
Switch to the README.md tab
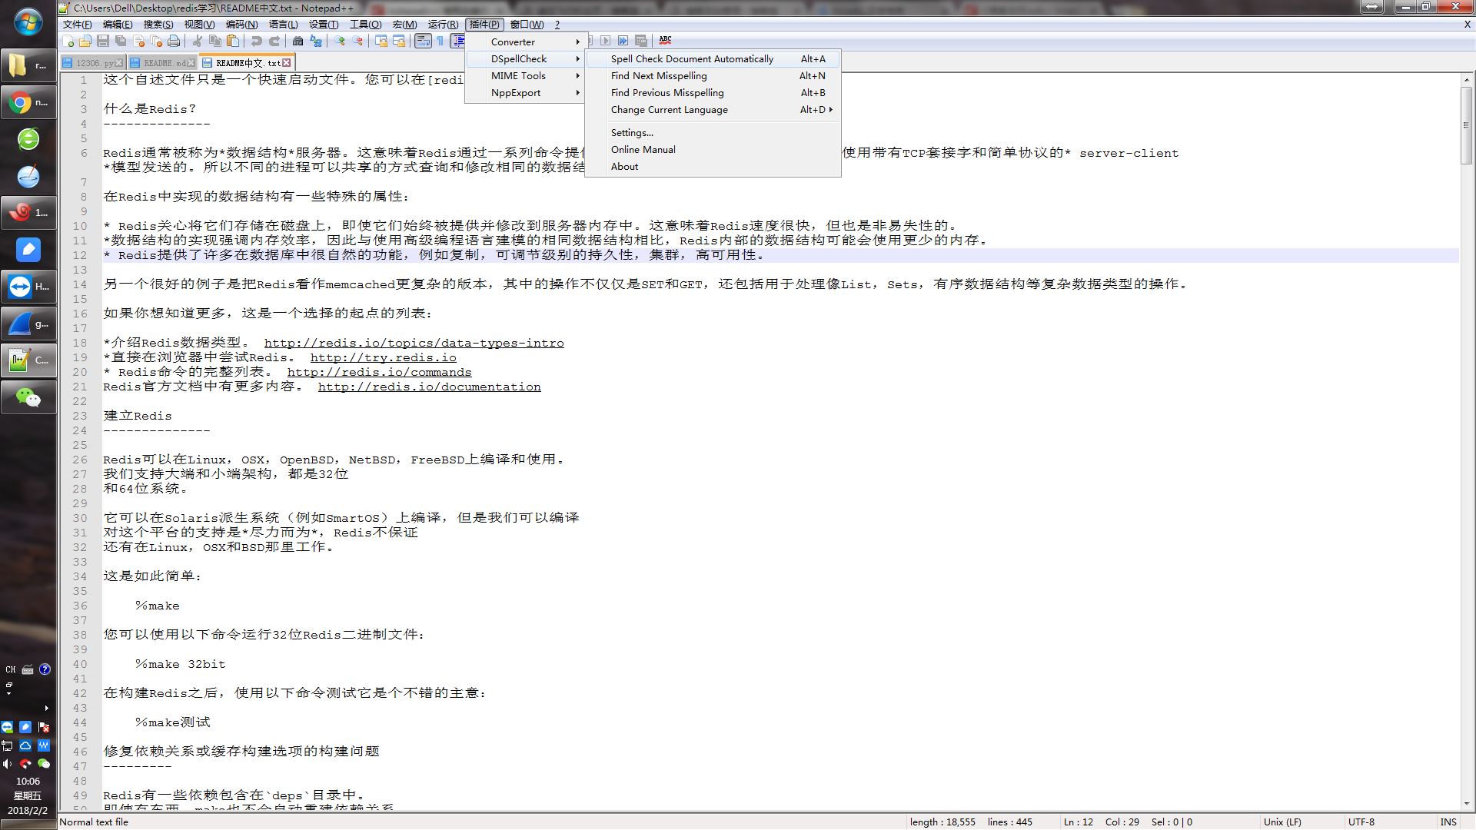click(x=162, y=63)
